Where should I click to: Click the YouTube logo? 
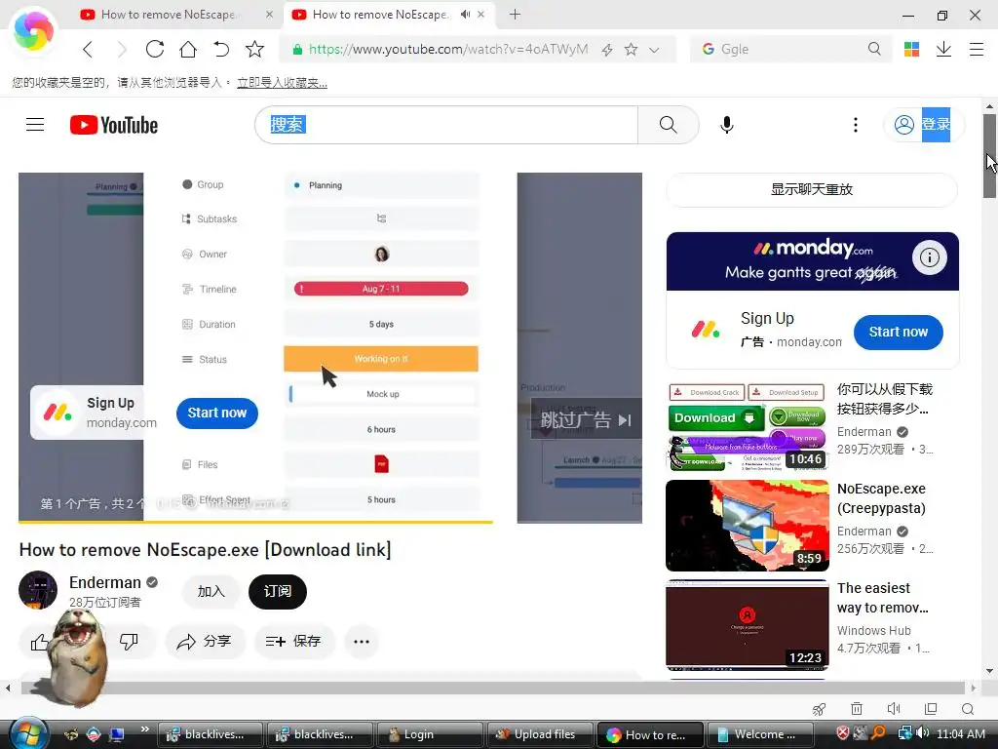coord(114,125)
